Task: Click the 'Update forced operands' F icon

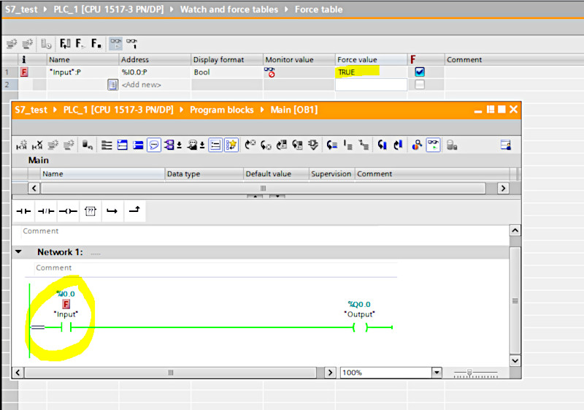Action: (65, 44)
